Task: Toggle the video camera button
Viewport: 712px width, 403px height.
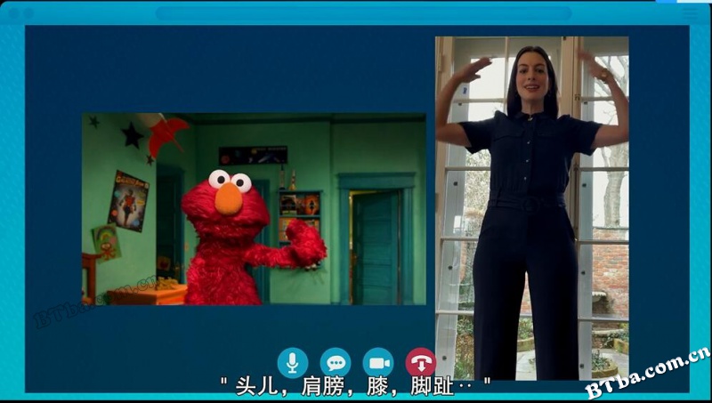Action: (378, 363)
